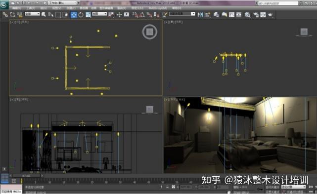This screenshot has height=194, width=317.
Task: Click the help search input field
Action: [x=278, y=3]
